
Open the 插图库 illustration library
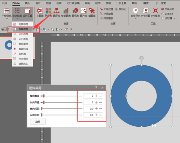click(92, 12)
